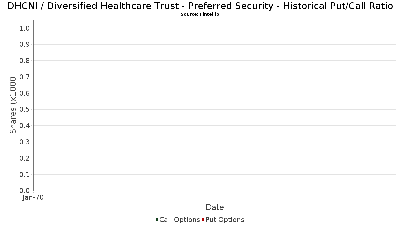400x225 pixels.
Task: Click the 0.5 y-axis tick label
Action: click(25, 110)
